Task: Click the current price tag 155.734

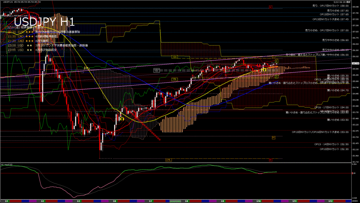Action: click(x=355, y=63)
